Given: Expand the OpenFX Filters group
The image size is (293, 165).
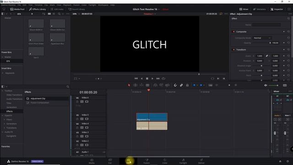Looking at the screenshot, I should click(x=5, y=120).
